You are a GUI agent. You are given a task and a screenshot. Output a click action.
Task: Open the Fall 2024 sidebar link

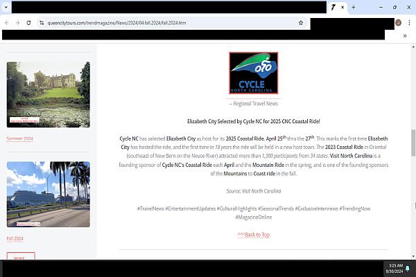(x=17, y=238)
